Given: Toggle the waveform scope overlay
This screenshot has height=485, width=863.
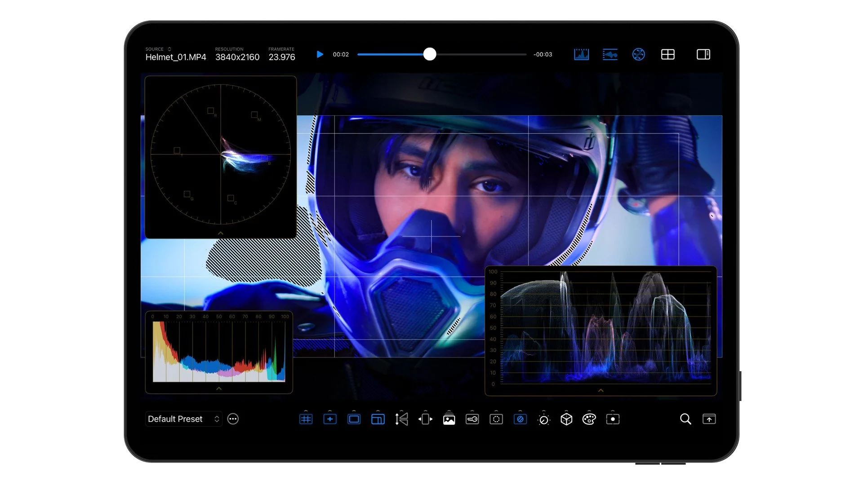Looking at the screenshot, I should coord(610,54).
